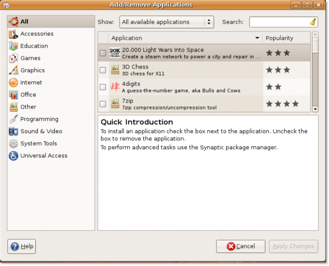Click the Programming trowel icon
The height and width of the screenshot is (266, 329).
tap(13, 119)
